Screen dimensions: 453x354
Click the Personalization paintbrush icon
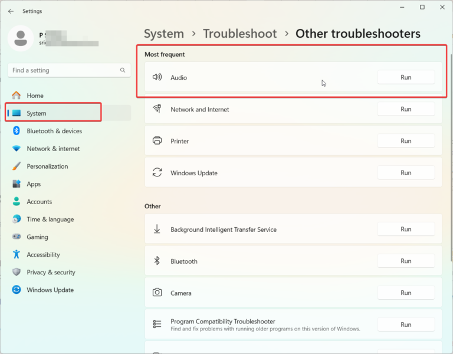click(17, 166)
